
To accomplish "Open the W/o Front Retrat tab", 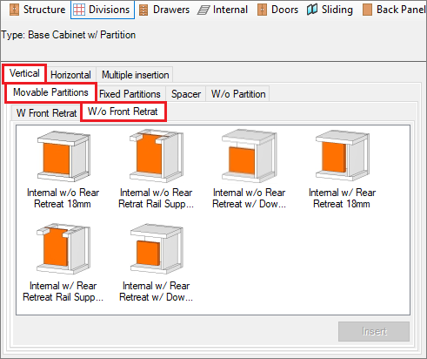I will click(x=123, y=112).
